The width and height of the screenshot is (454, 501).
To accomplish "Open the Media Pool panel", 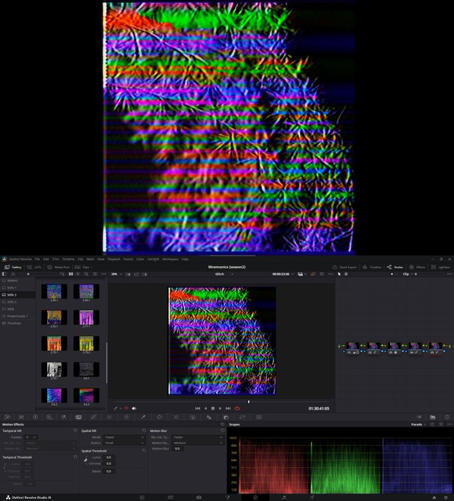I will (x=58, y=267).
